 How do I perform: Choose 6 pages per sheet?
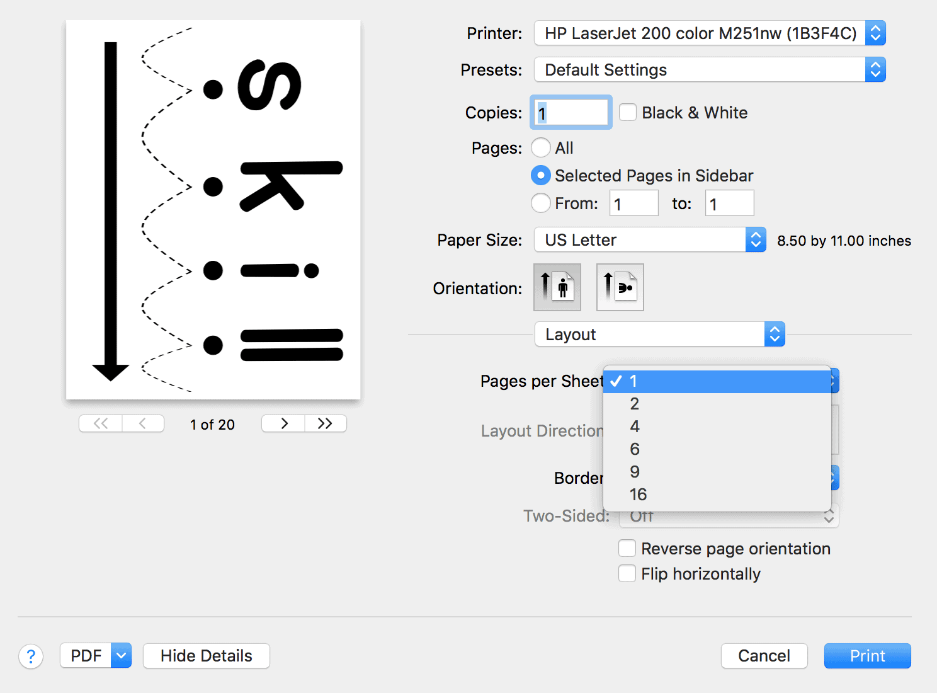coord(717,449)
